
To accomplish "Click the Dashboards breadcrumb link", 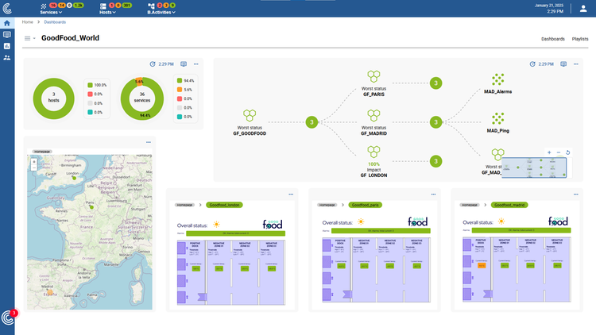I will click(x=56, y=22).
